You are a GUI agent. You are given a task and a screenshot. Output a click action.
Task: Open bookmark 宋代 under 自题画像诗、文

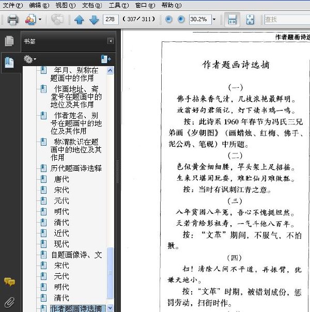coord(61,266)
